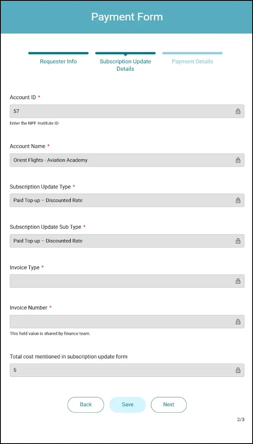Viewport: 253px width, 444px height.
Task: Click lock icon in Subscription Update Type field
Action: coord(238,201)
